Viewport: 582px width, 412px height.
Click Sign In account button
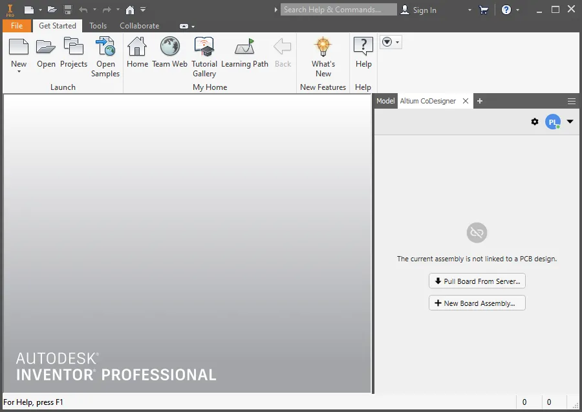coord(418,10)
